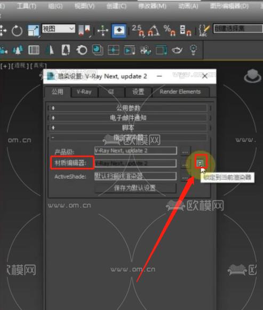Expand the 脚本 rollout
The image size is (263, 310).
click(128, 128)
